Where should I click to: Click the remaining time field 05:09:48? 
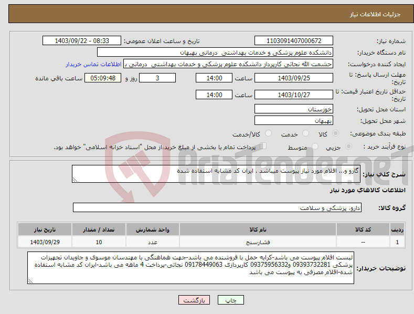103,78
